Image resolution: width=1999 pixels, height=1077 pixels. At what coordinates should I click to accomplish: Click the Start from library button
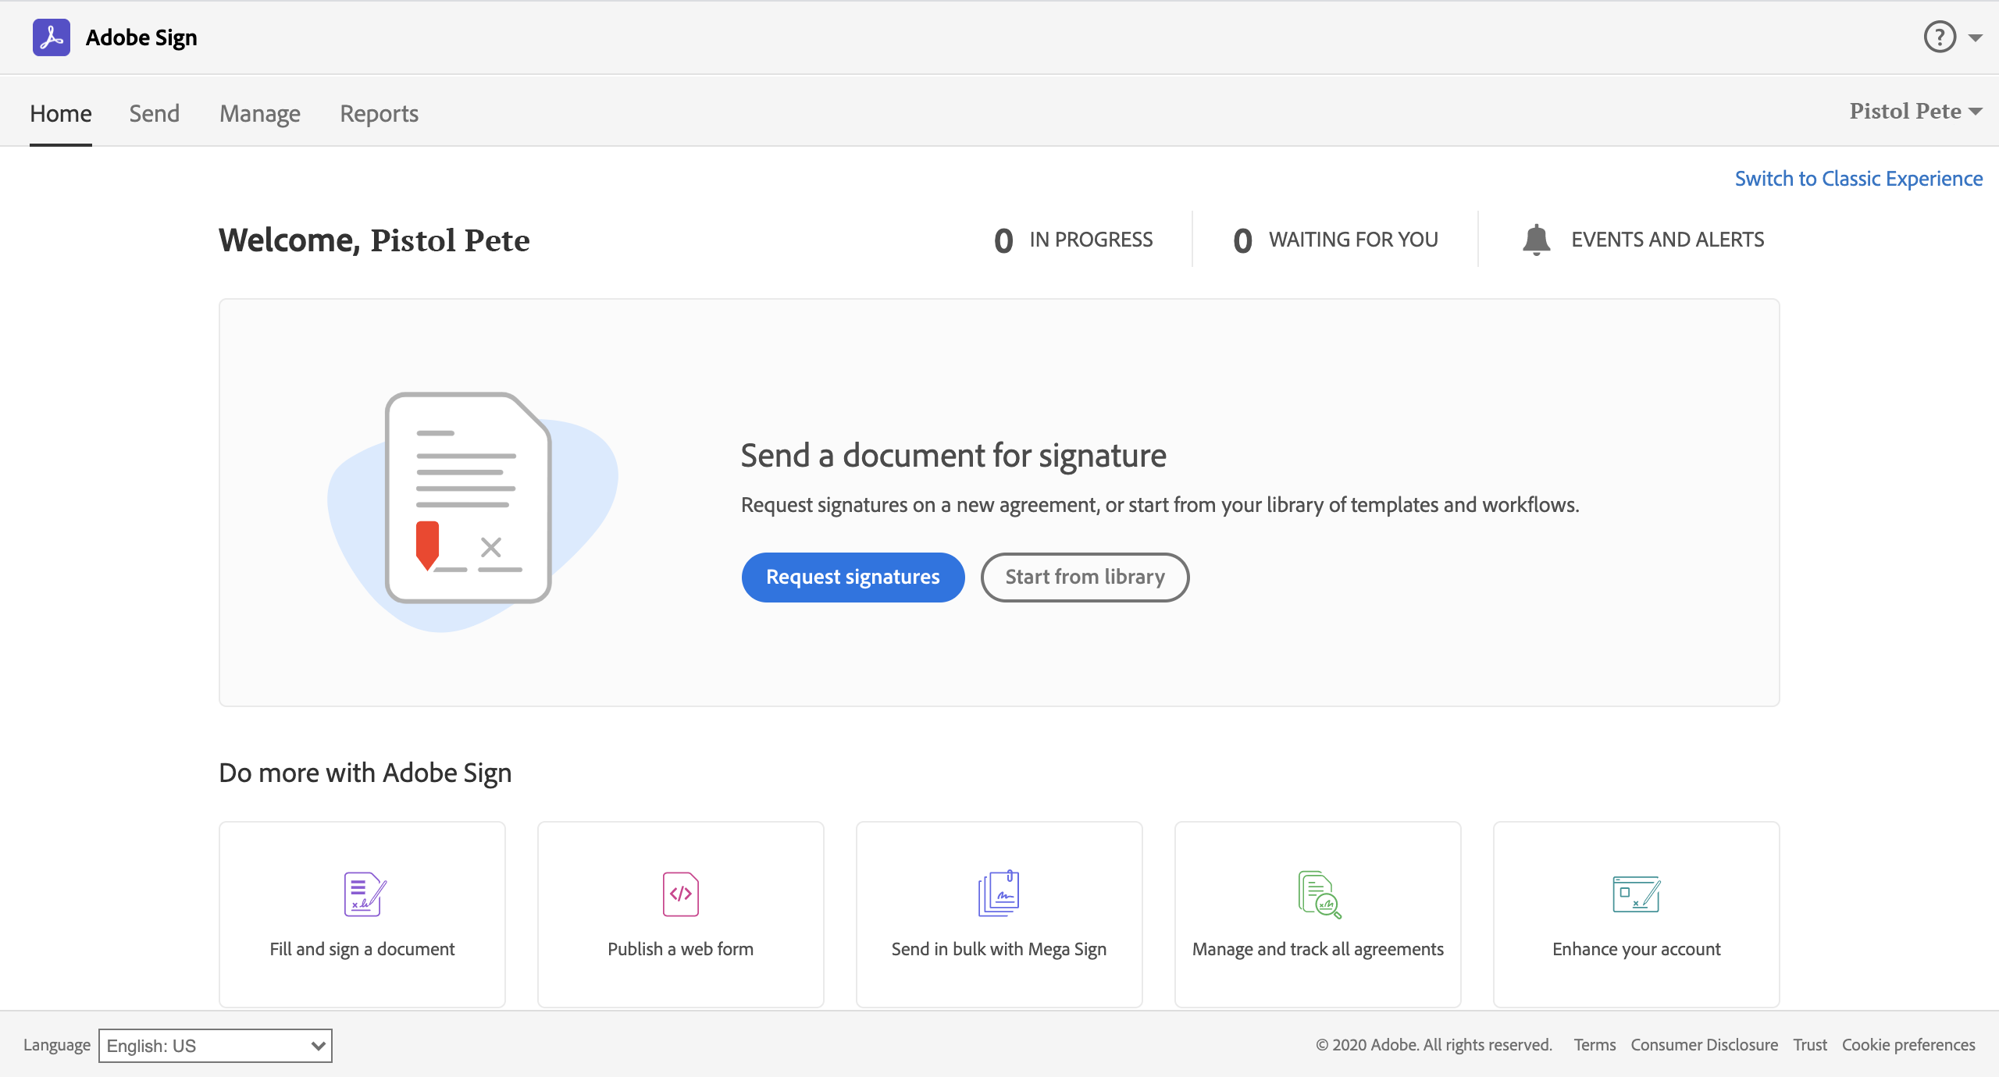coord(1085,578)
